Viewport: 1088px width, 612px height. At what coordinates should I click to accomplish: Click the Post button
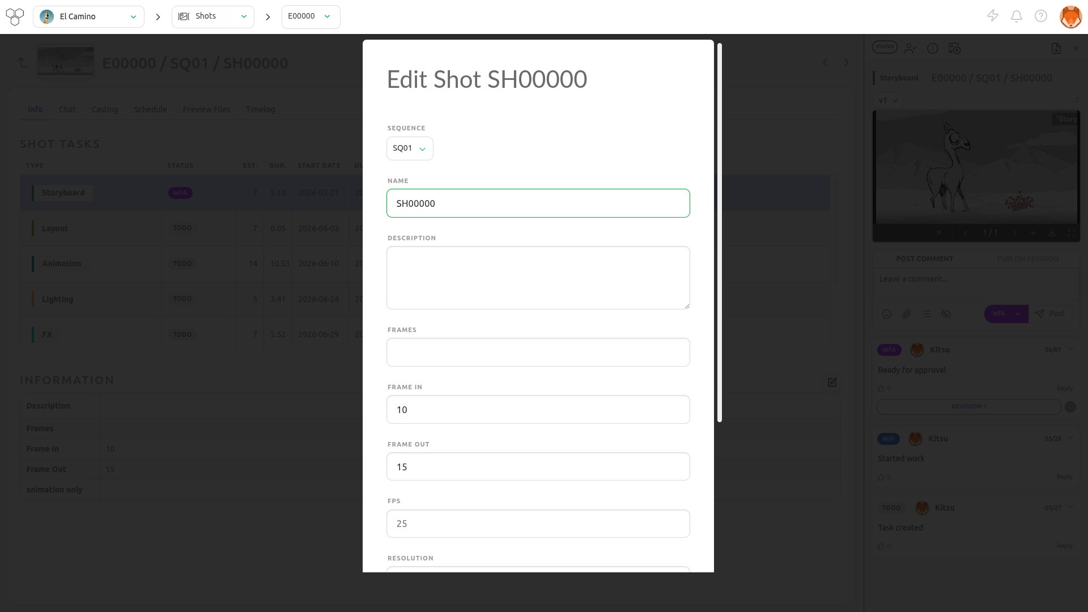point(1051,314)
